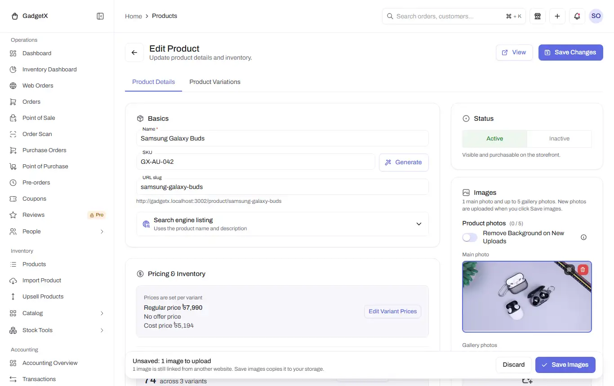The height and width of the screenshot is (386, 614).
Task: Toggle Remove Background on New Uploads
Action: click(x=470, y=237)
